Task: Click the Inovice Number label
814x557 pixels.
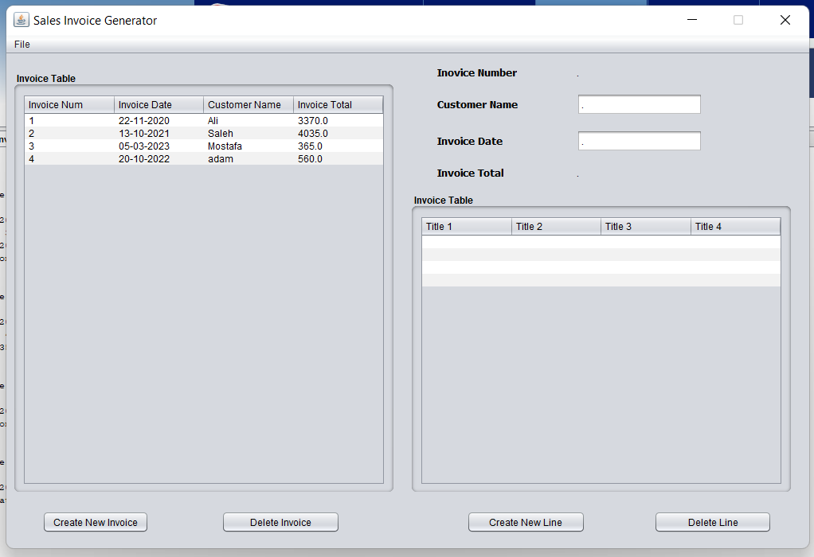Action: point(476,73)
